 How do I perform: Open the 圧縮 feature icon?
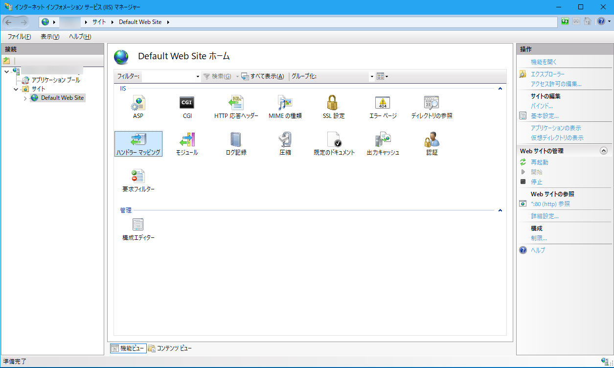[284, 142]
